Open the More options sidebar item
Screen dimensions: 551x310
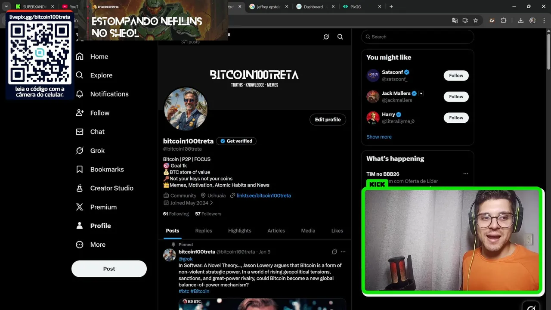click(x=90, y=245)
